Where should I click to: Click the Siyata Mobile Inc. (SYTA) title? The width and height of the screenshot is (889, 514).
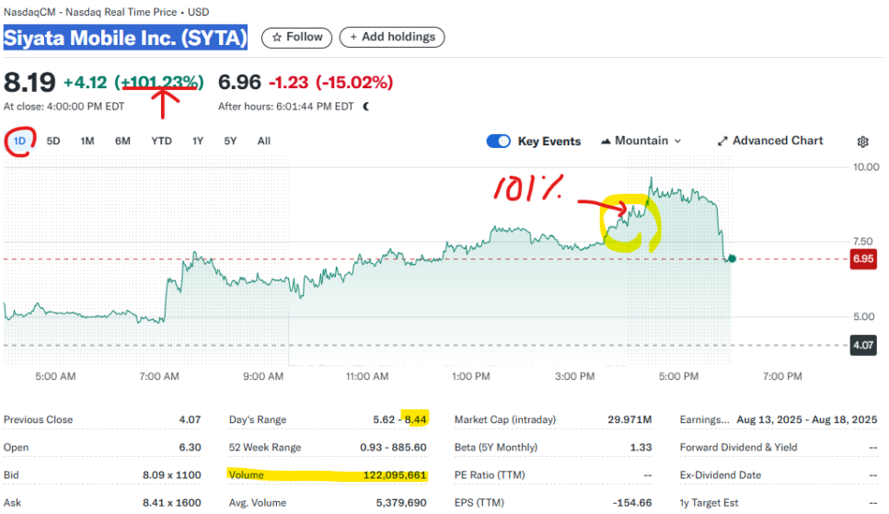pyautogui.click(x=125, y=38)
